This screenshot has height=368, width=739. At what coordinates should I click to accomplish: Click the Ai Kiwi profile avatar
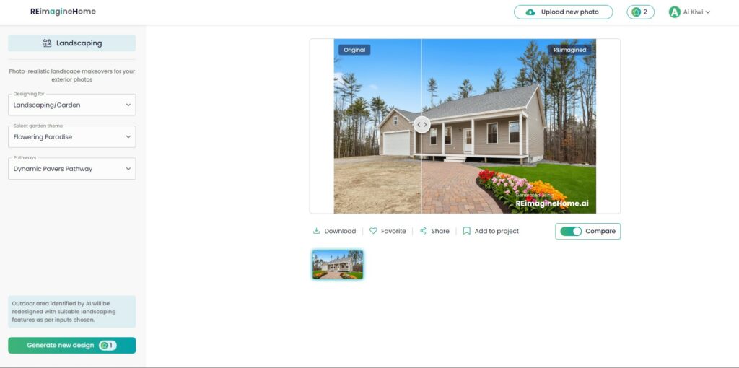pos(675,12)
